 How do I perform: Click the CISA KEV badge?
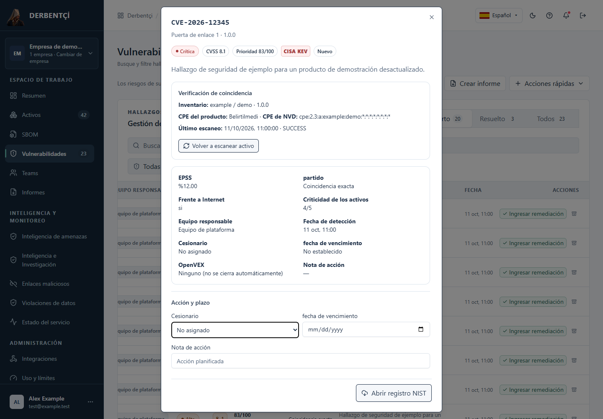point(296,51)
